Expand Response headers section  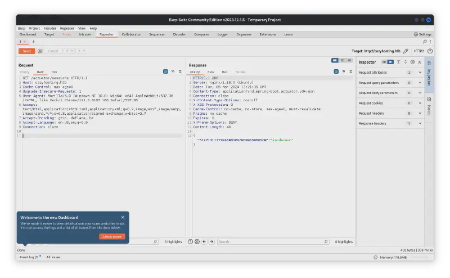point(420,123)
